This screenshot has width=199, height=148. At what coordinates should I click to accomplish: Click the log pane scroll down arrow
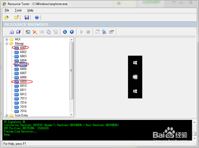click(195, 139)
